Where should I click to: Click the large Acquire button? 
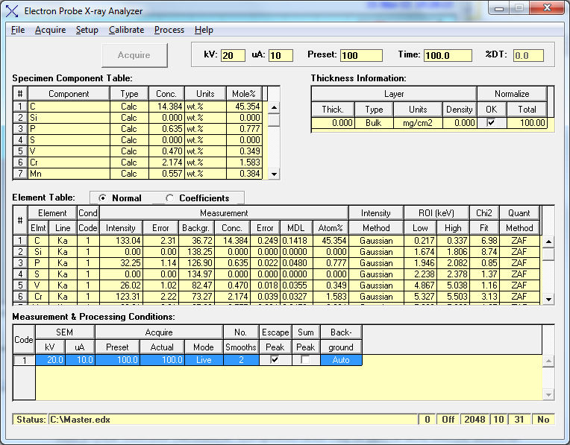134,55
